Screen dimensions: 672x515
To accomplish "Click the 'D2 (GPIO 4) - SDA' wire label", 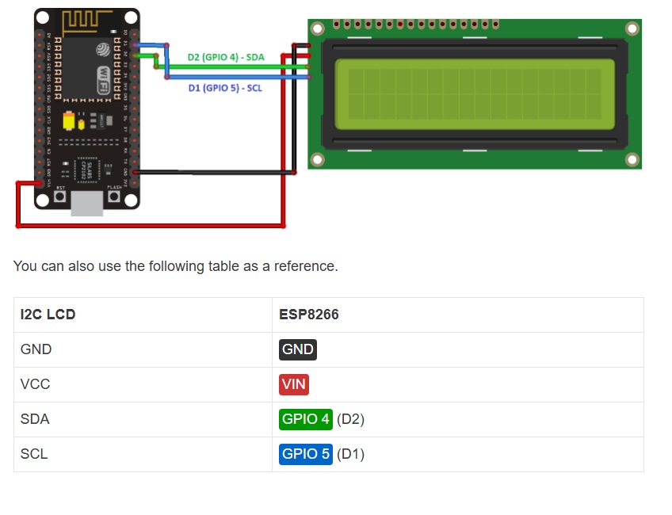I will point(226,57).
